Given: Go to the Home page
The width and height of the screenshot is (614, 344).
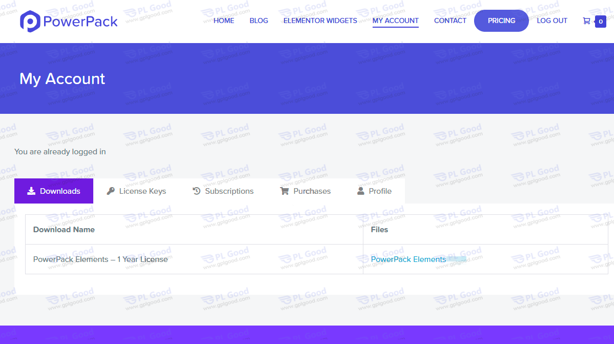Looking at the screenshot, I should 223,21.
